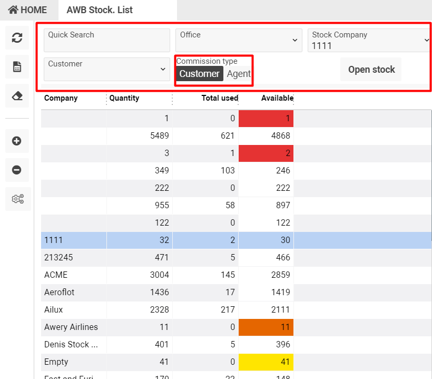Image resolution: width=432 pixels, height=379 pixels.
Task: Clear filters using the eraser icon
Action: (17, 96)
